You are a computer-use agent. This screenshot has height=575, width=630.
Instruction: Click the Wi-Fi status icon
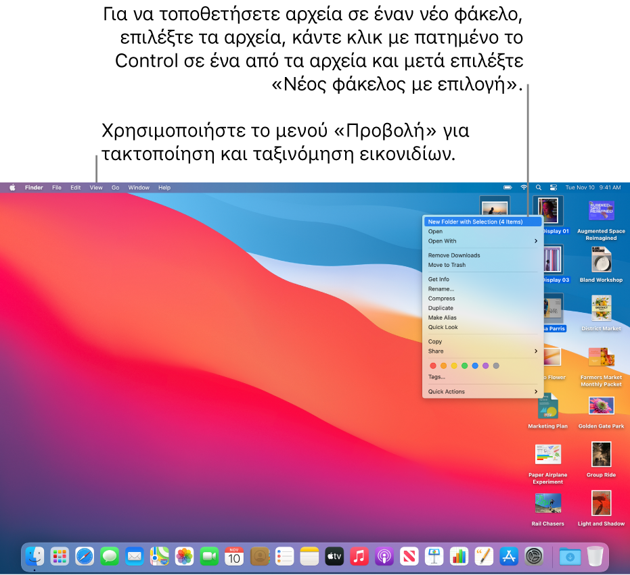pos(524,187)
